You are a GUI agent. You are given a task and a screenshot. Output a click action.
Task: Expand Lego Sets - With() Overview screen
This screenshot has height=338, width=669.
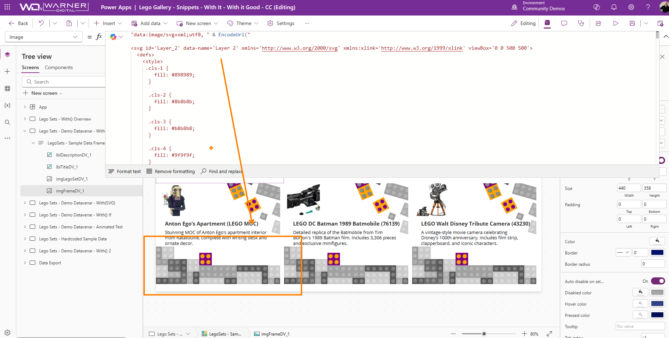click(25, 119)
